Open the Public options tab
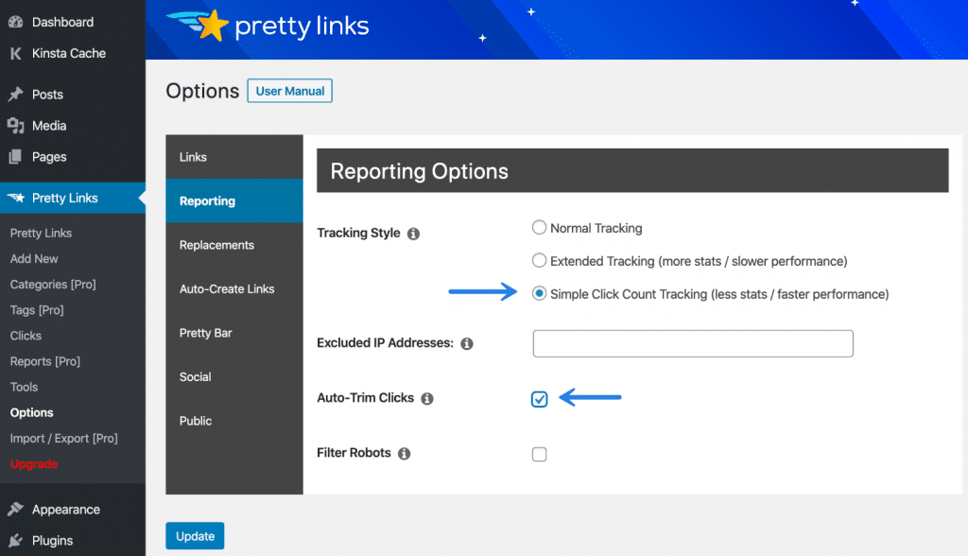968x556 pixels. (234, 421)
